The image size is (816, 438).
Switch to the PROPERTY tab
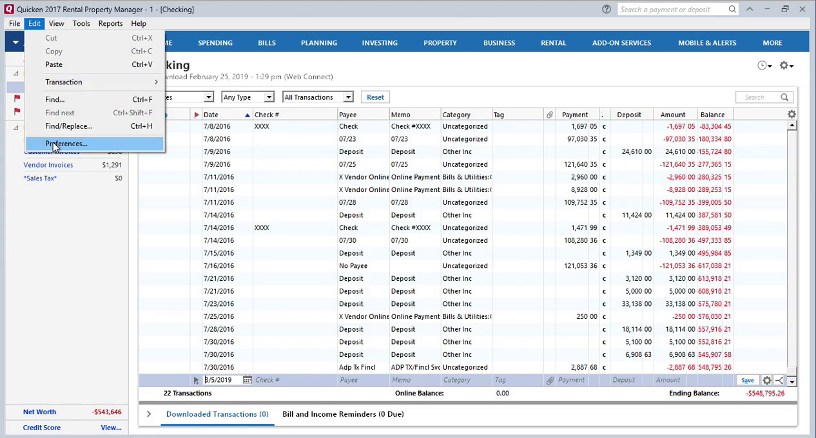click(440, 43)
